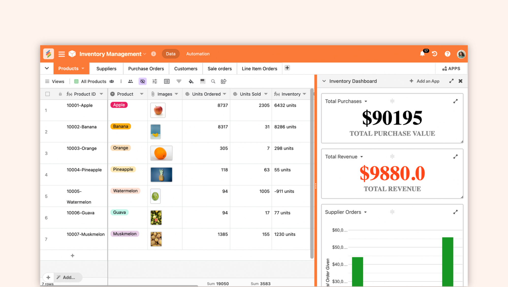Click the share view icon
508x287 pixels.
[224, 81]
